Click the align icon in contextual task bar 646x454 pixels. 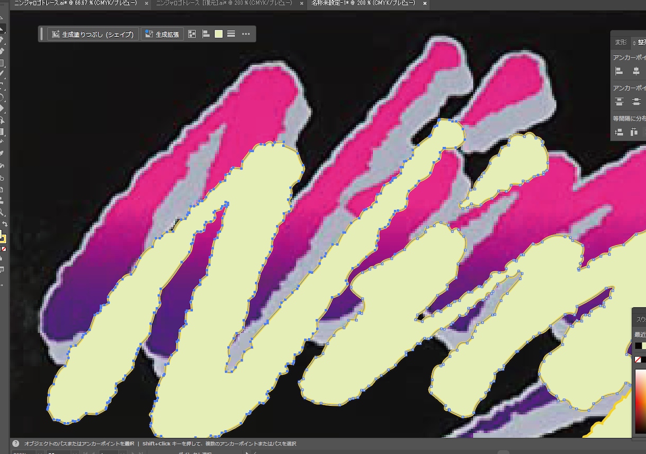(206, 34)
